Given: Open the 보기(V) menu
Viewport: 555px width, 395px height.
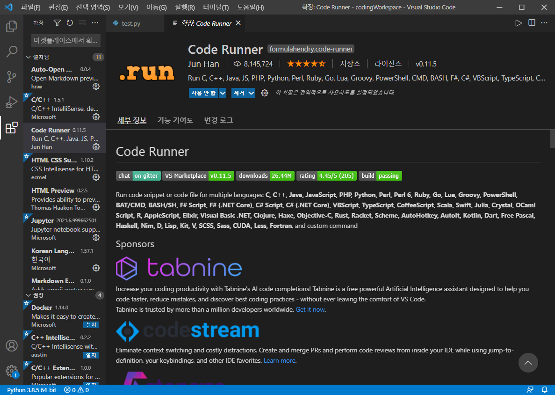Looking at the screenshot, I should [128, 7].
